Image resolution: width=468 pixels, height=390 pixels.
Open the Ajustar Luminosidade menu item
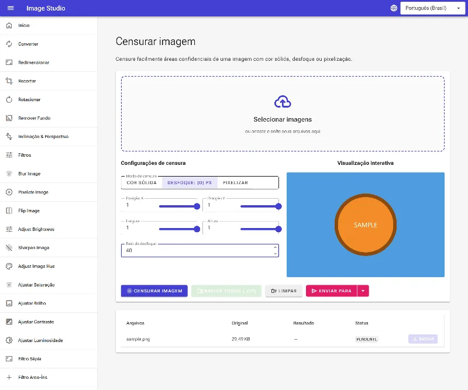click(49, 340)
